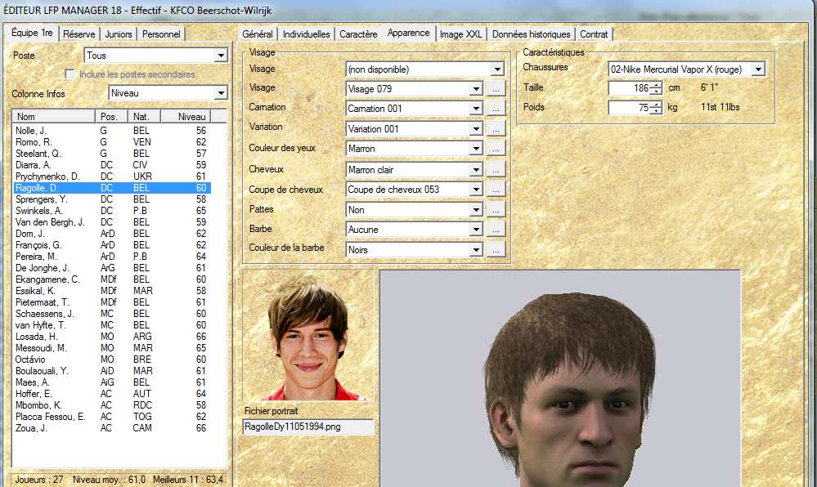Image resolution: width=817 pixels, height=487 pixels.
Task: Select player Romo, R. in list
Action: 112,142
